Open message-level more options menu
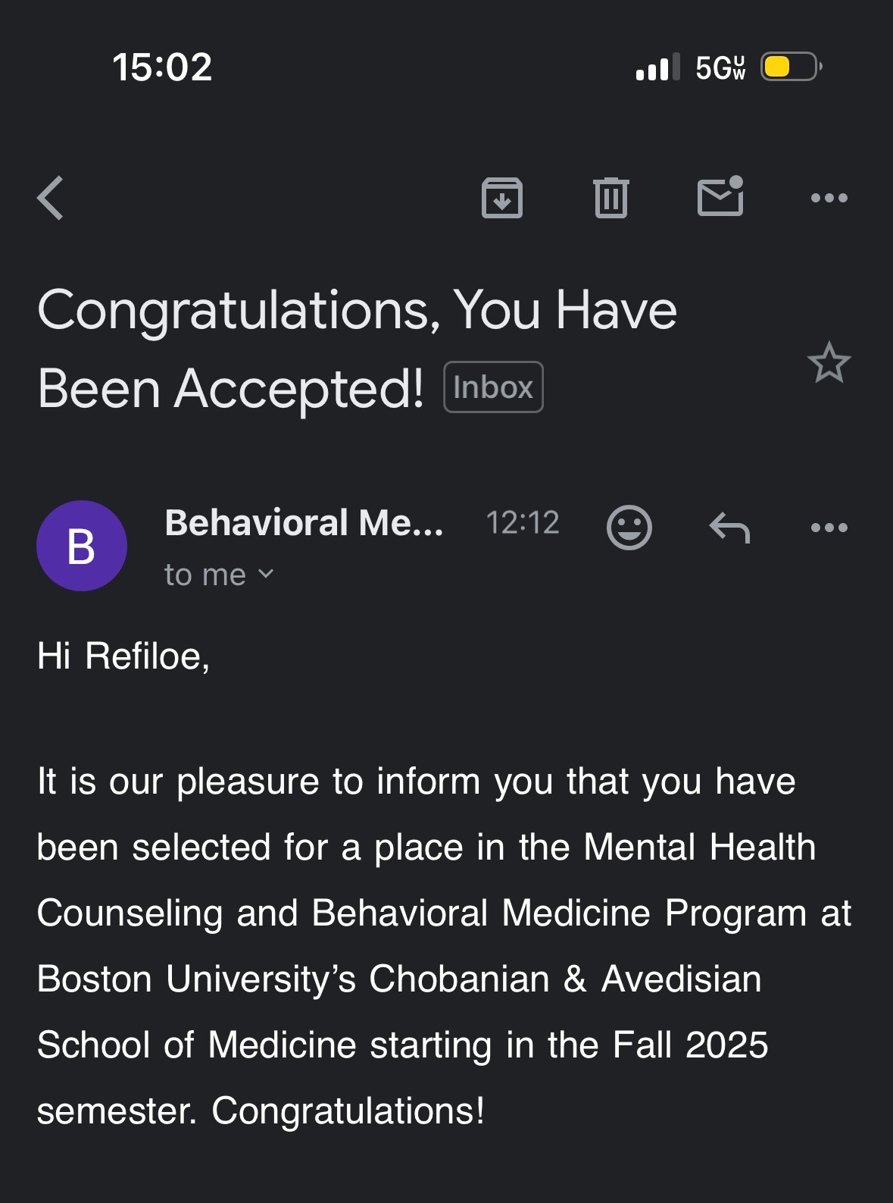 tap(829, 527)
